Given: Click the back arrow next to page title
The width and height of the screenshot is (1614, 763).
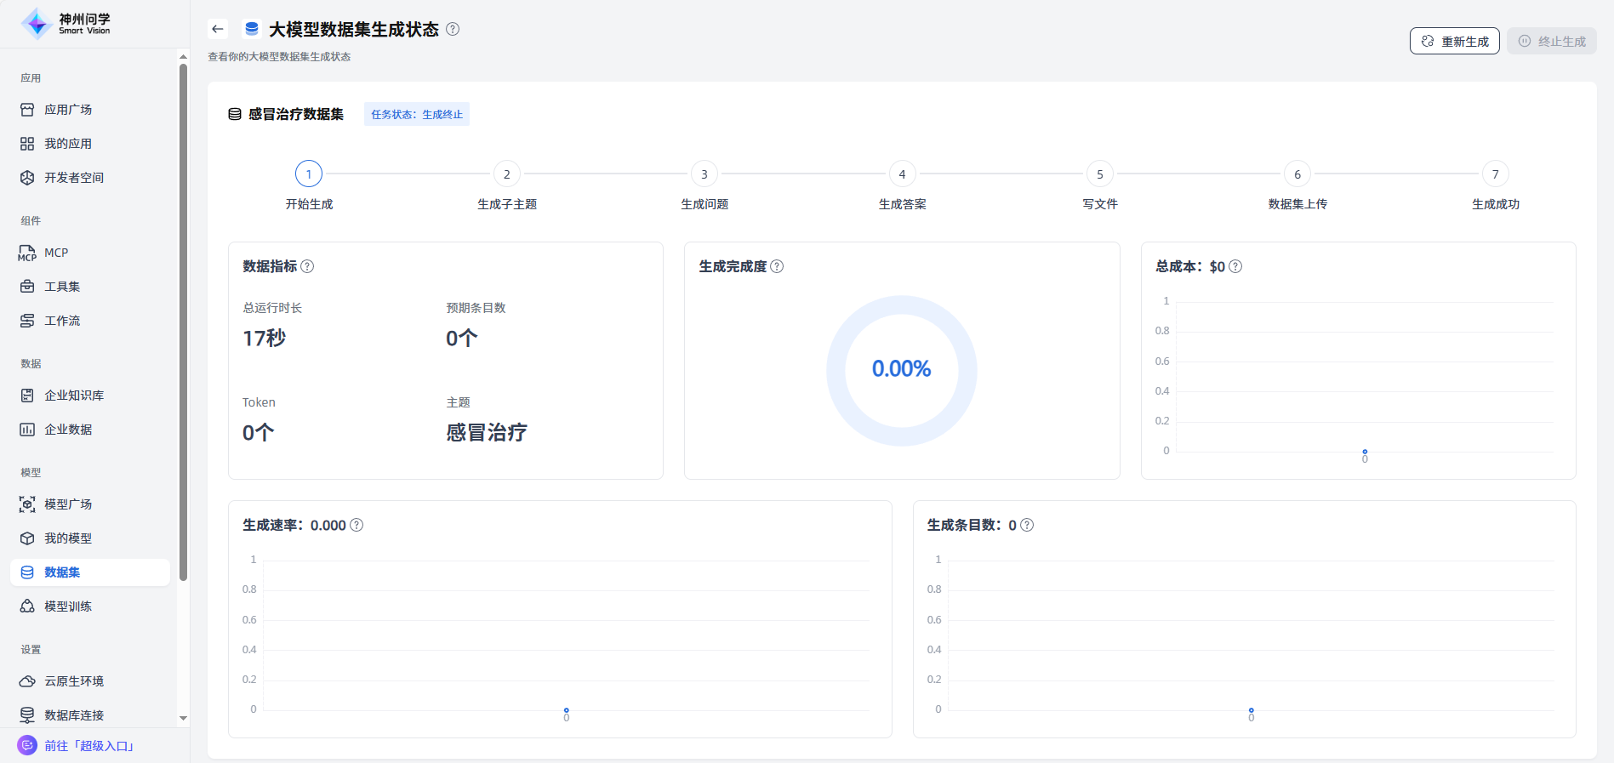Looking at the screenshot, I should pos(218,29).
